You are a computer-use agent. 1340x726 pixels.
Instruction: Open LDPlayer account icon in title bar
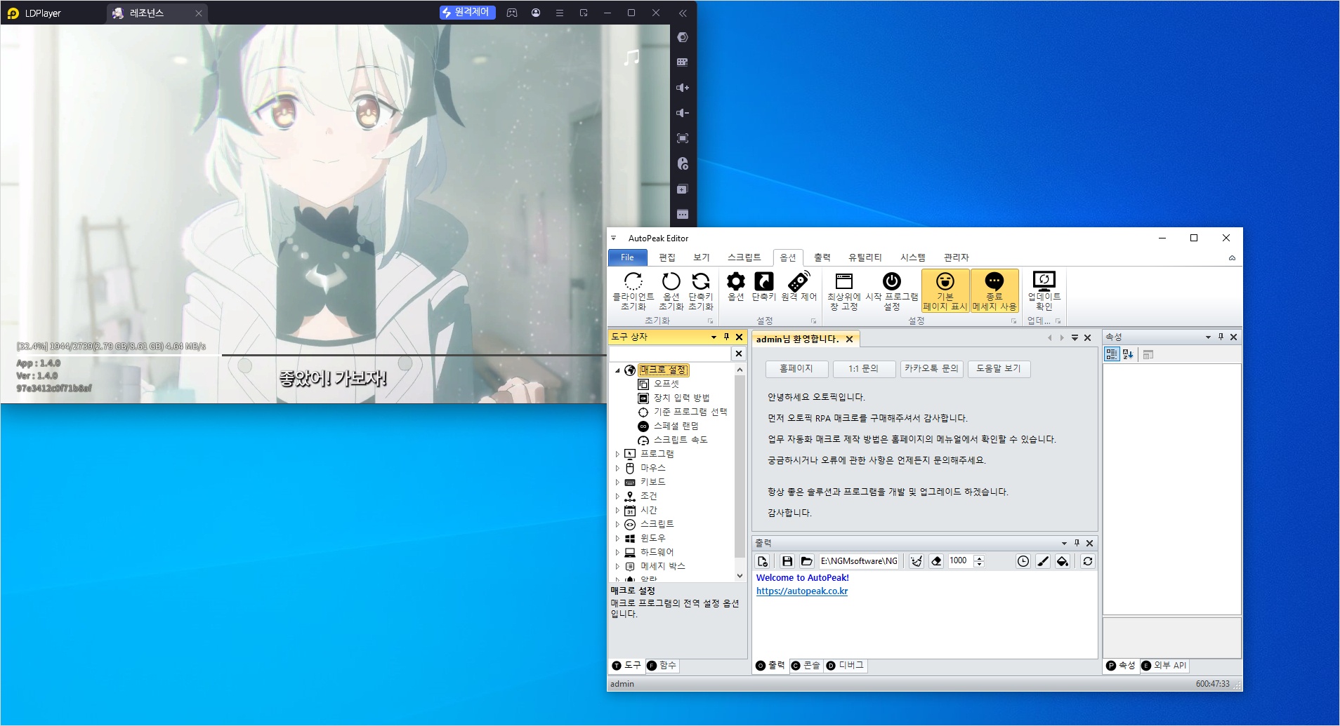coord(536,13)
